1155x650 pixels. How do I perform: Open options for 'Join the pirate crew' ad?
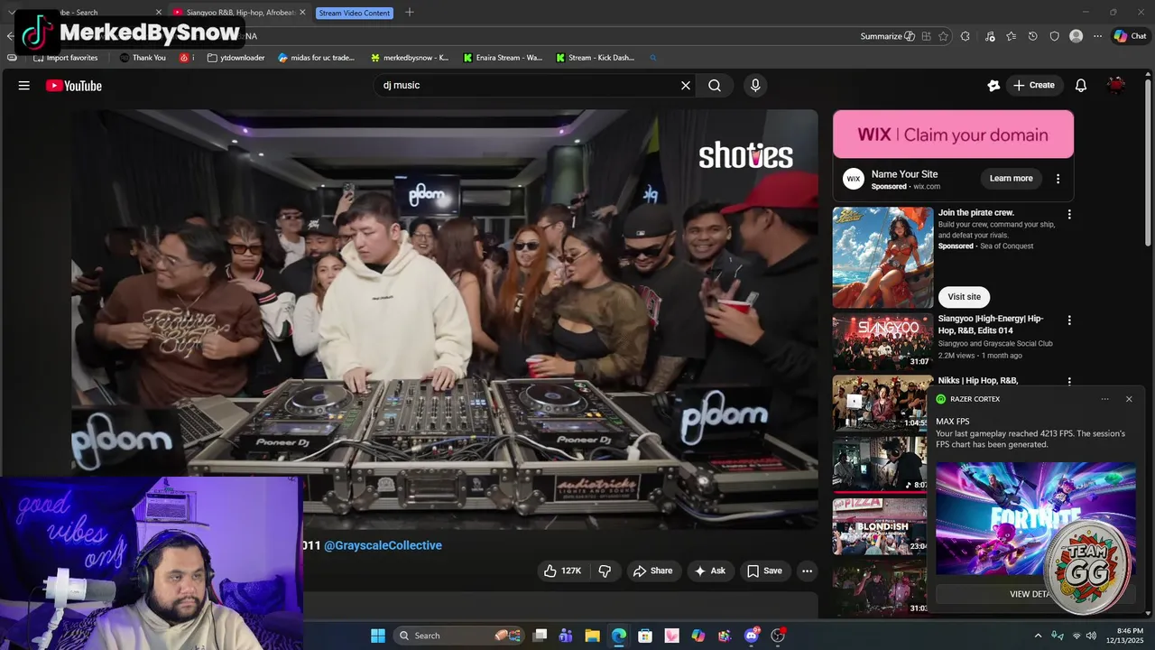click(1069, 215)
